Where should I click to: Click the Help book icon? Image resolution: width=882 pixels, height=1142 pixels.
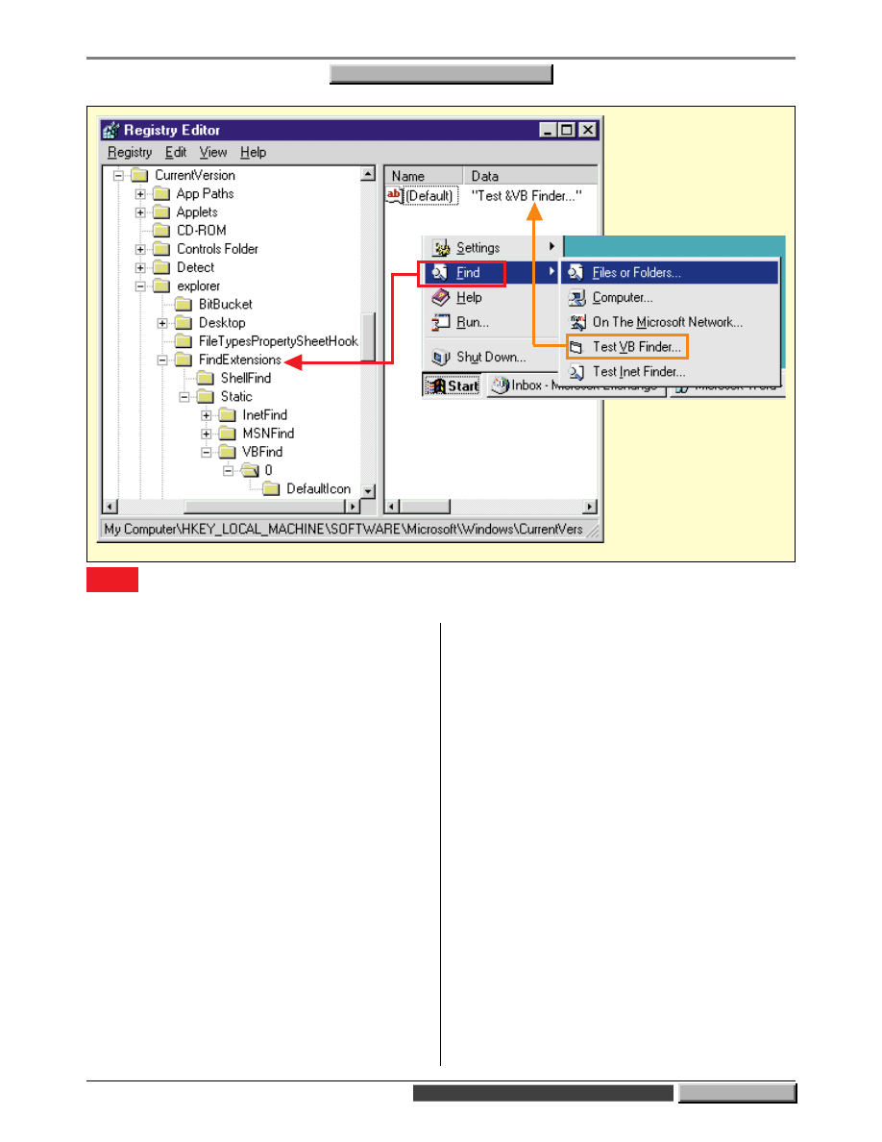click(x=442, y=298)
